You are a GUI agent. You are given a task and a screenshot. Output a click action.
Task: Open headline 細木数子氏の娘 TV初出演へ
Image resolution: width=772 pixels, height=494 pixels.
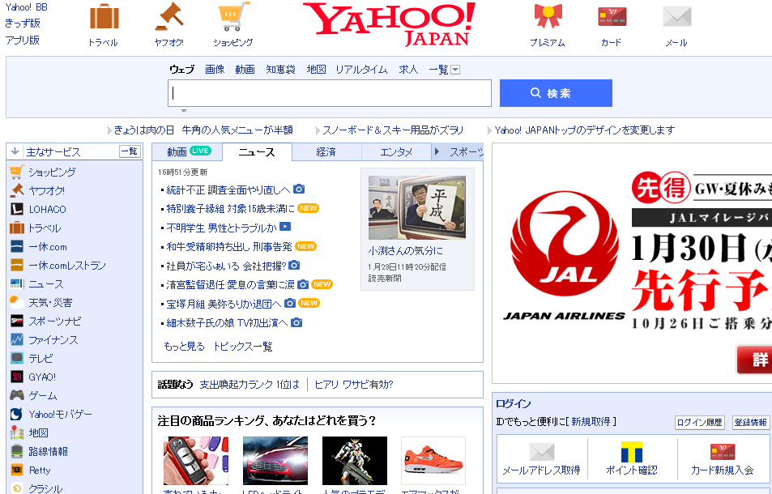pyautogui.click(x=227, y=323)
